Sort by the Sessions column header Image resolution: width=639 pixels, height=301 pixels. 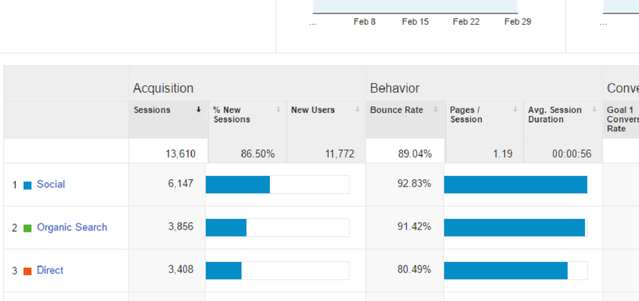(x=152, y=110)
